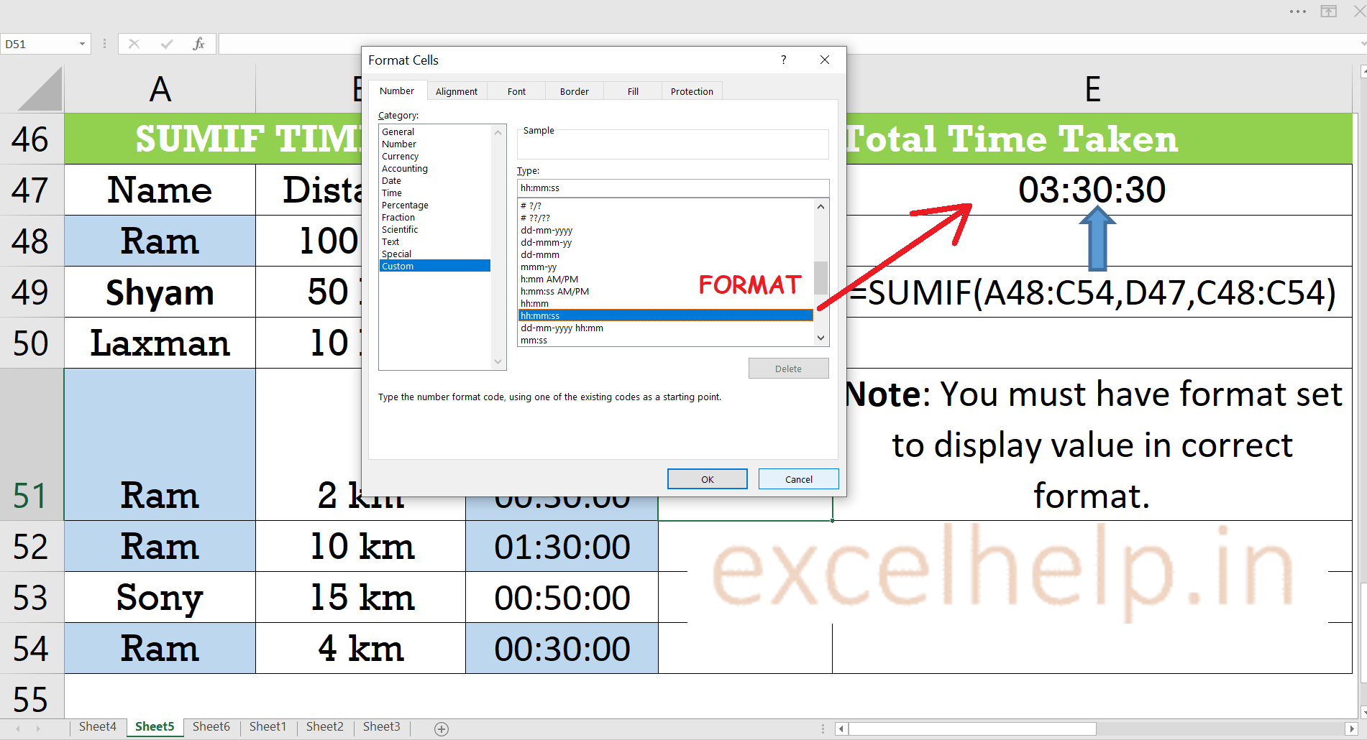The image size is (1367, 740).
Task: Click the Help question mark in Format Cells
Action: [x=783, y=60]
